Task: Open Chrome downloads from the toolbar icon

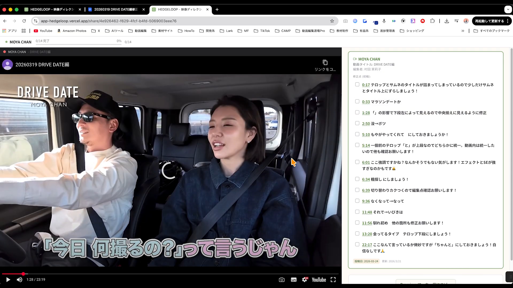Action: [447, 21]
